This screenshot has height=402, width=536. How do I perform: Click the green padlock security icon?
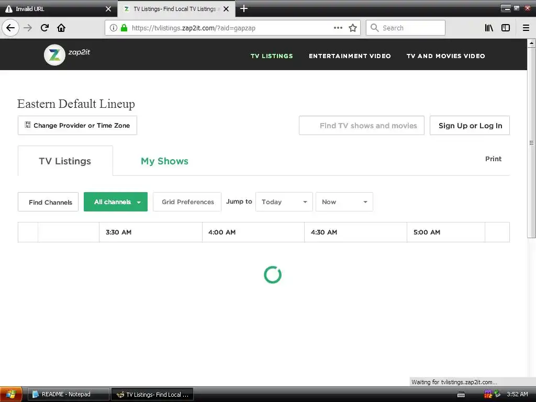124,28
